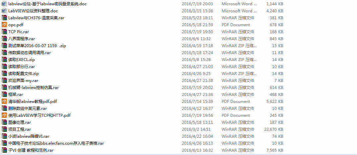Viewport: 357px width, 155px height.
Task: Click the size value 678 KB
Action: pyautogui.click(x=276, y=25)
